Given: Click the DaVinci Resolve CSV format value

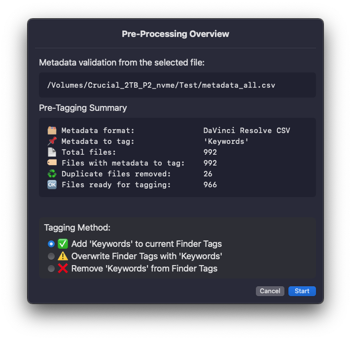Looking at the screenshot, I should click(246, 131).
